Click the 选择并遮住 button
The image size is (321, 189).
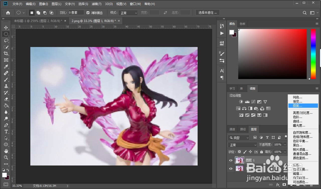click(207, 13)
